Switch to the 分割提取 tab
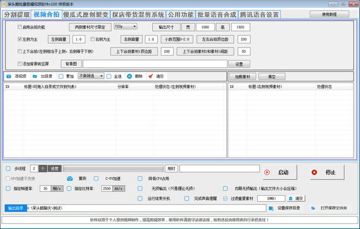 pyautogui.click(x=16, y=15)
